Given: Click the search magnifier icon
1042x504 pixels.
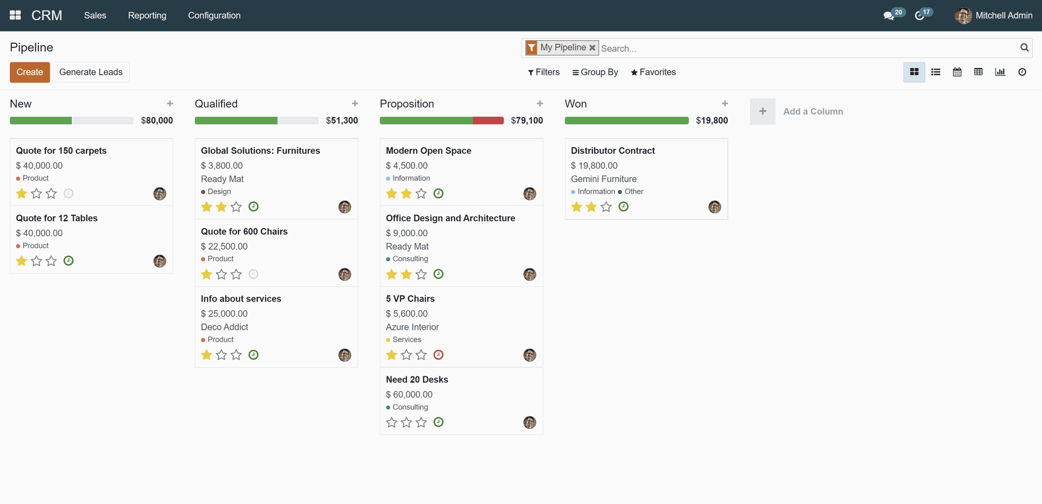Looking at the screenshot, I should coord(1024,48).
